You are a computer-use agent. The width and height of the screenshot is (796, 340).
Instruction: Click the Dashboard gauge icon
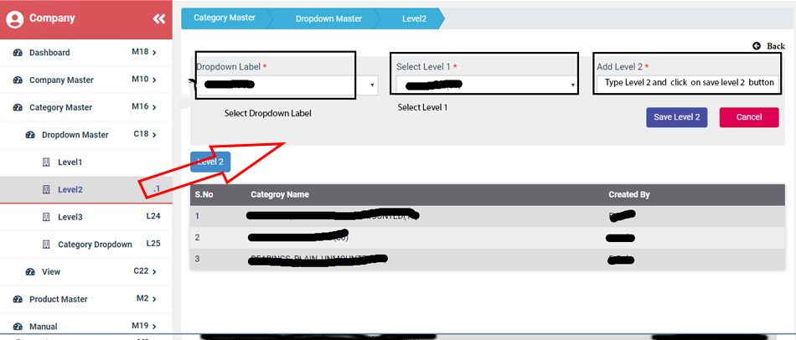(18, 53)
